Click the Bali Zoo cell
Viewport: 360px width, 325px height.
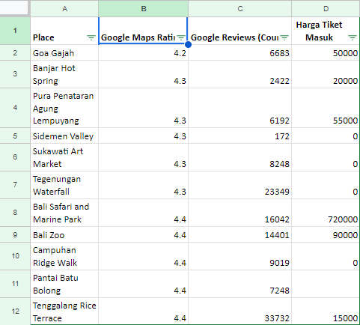(x=64, y=234)
